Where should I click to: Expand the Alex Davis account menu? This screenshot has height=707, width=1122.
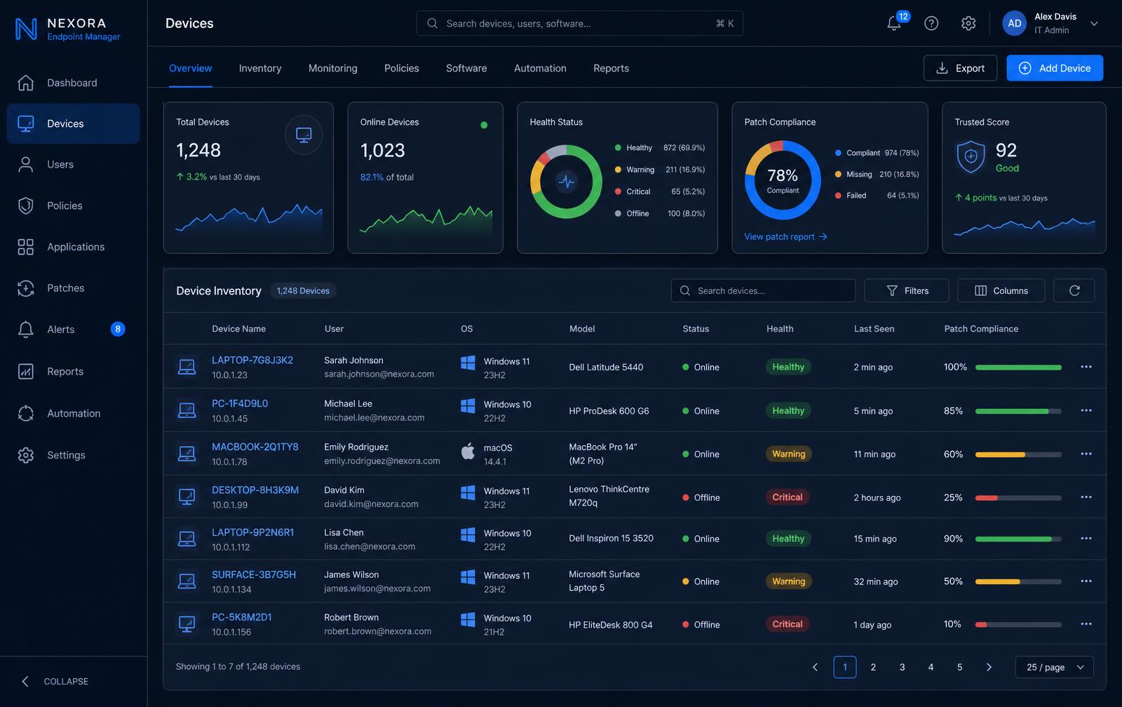pos(1094,23)
